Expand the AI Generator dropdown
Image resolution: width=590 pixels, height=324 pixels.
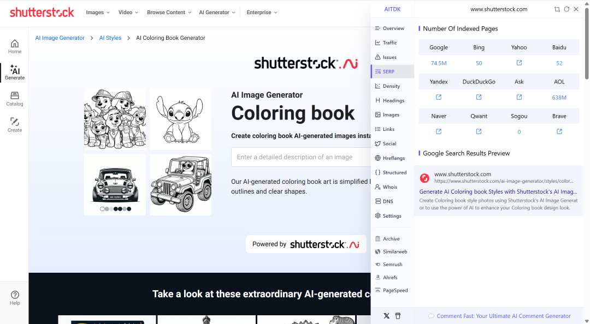click(x=217, y=13)
